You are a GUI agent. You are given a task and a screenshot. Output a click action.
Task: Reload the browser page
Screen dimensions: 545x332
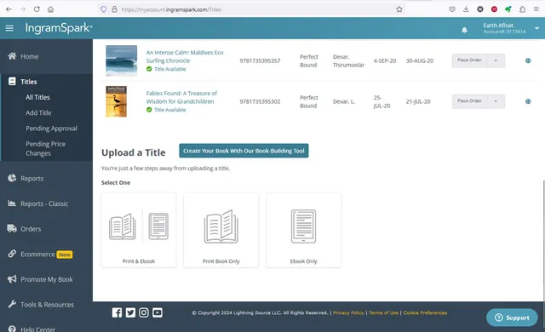tap(37, 9)
